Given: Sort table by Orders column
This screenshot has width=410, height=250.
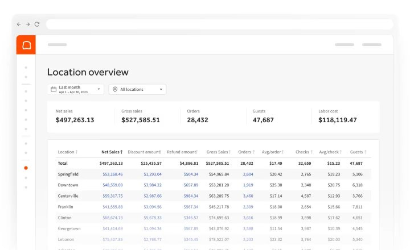Looking at the screenshot, I should click(247, 152).
